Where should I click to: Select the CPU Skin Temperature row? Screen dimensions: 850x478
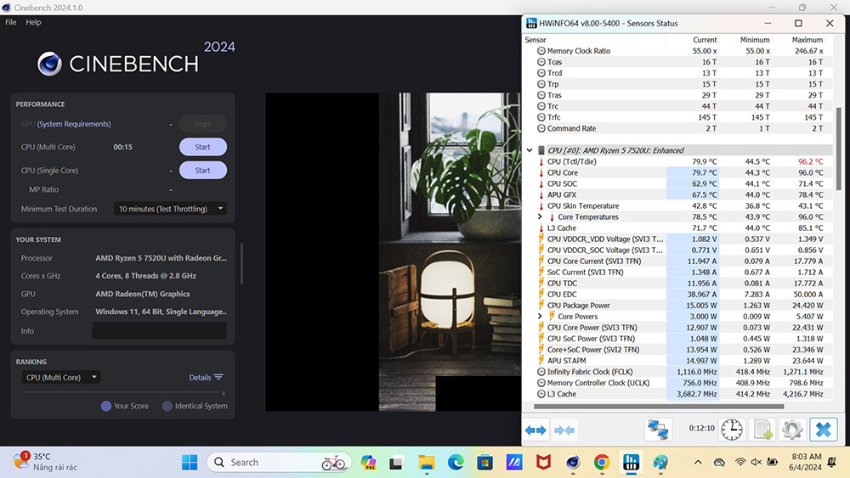click(x=677, y=205)
